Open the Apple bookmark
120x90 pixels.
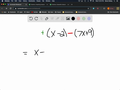pyautogui.click(x=20, y=12)
